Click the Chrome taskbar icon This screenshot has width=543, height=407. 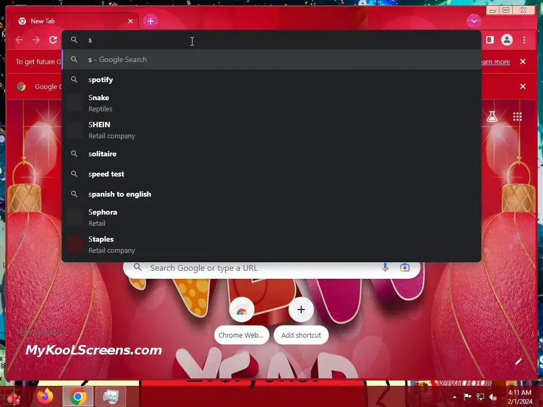78,396
